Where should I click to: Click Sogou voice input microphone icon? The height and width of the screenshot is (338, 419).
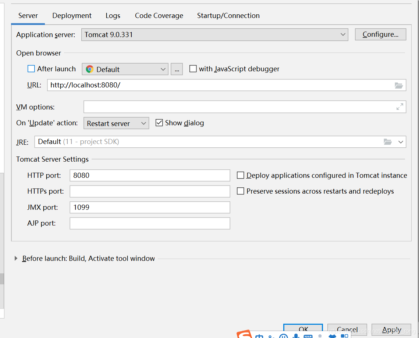point(296,336)
